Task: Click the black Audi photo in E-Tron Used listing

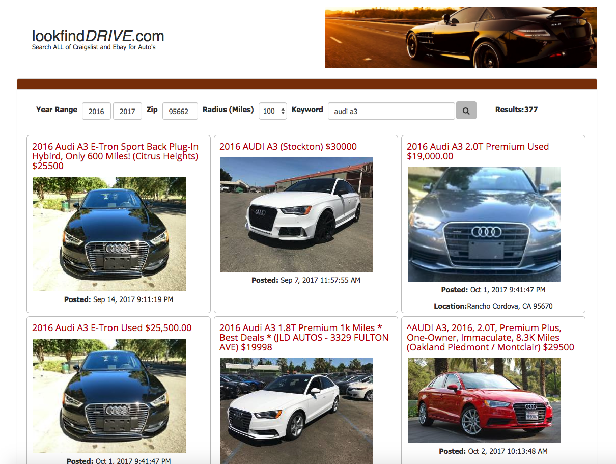Action: (109, 396)
